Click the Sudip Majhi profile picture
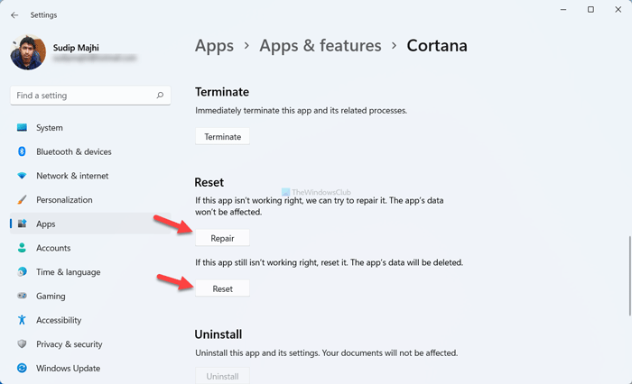Viewport: 632px width, 384px height. 27,53
